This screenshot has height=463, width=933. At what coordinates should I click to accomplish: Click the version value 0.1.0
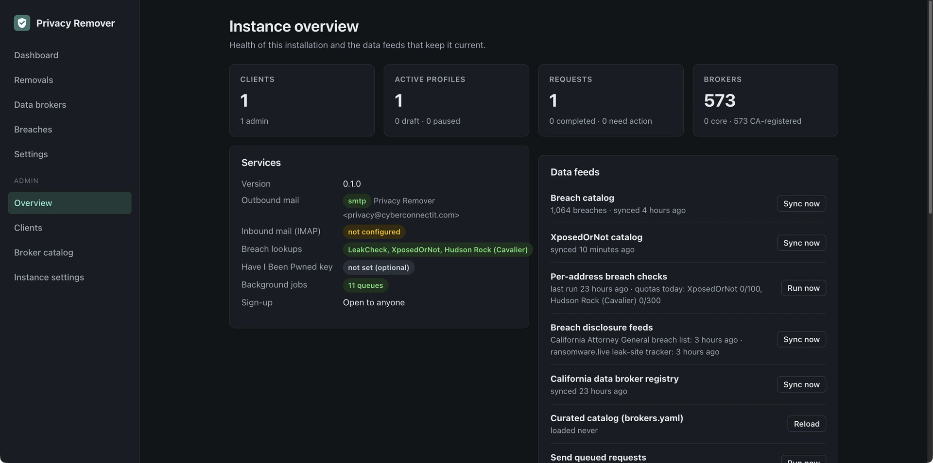point(352,184)
